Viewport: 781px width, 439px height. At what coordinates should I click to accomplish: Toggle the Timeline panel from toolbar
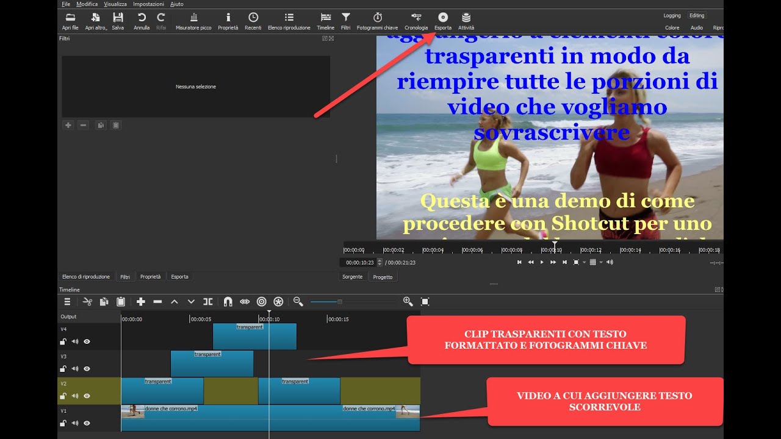pos(326,21)
